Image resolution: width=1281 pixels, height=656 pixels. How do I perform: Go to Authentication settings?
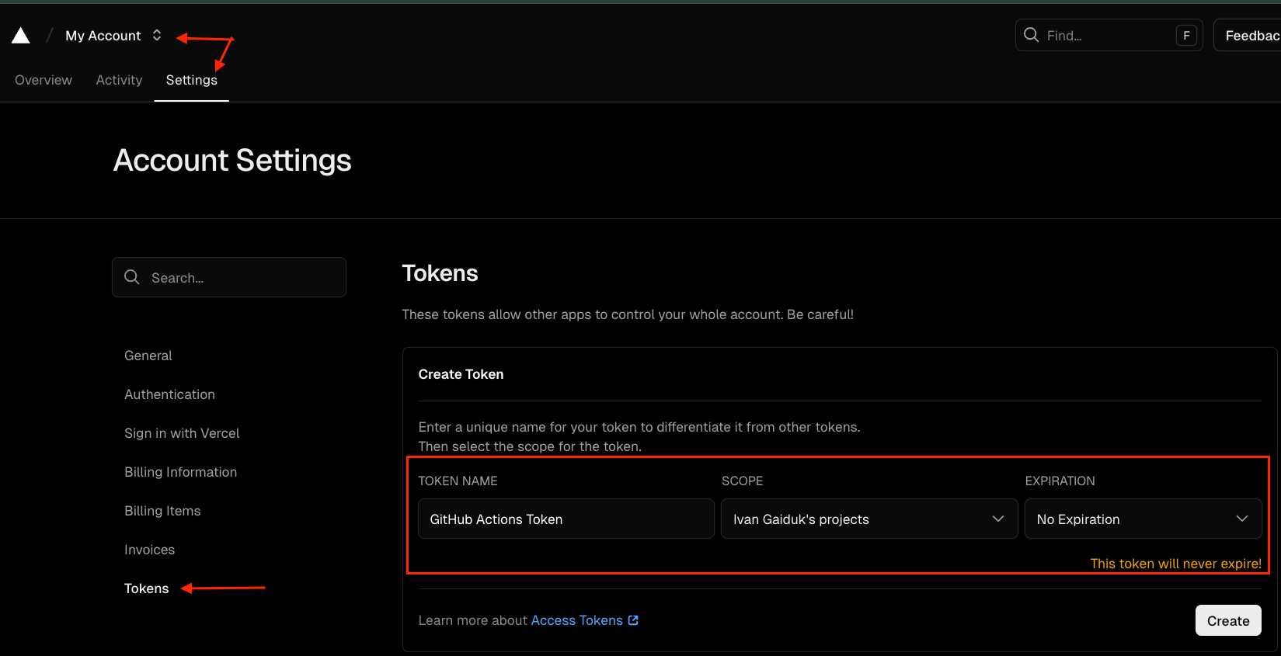169,394
